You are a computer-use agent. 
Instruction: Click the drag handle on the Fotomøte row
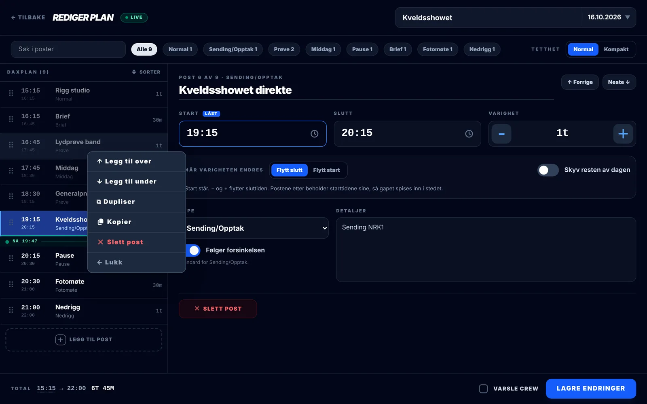[11, 284]
